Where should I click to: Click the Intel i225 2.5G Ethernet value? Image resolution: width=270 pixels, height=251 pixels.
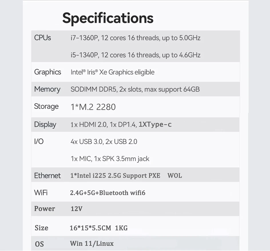(126, 176)
